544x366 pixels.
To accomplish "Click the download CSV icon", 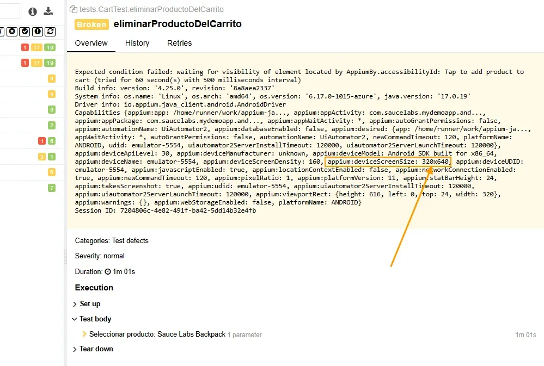I will pyautogui.click(x=48, y=11).
